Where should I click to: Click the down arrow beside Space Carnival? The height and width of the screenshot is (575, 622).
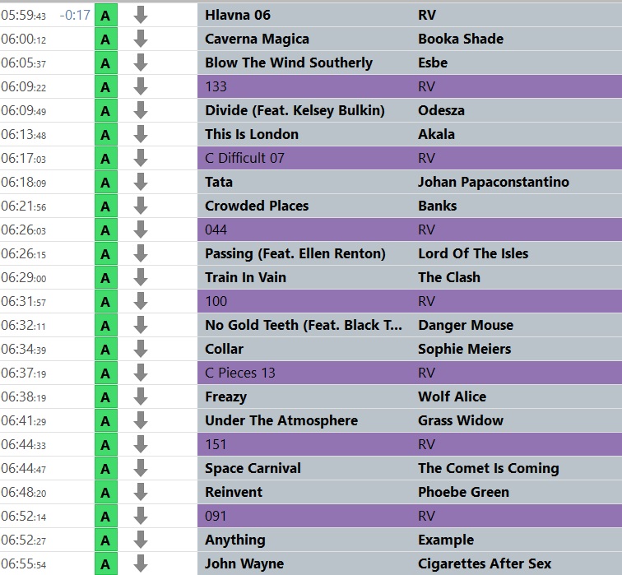tap(141, 468)
